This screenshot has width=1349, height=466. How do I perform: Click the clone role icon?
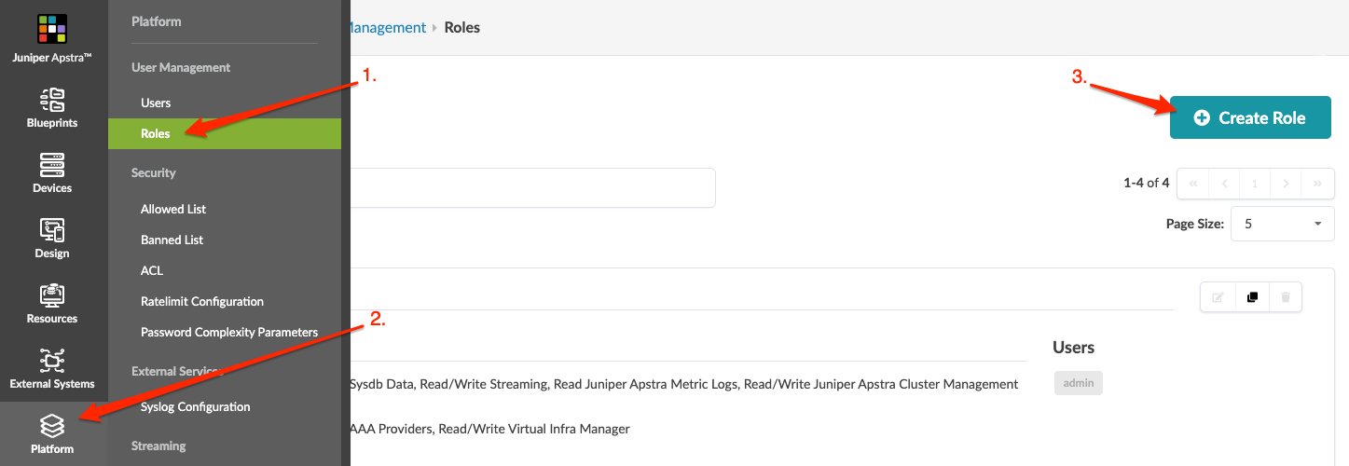pos(1252,297)
